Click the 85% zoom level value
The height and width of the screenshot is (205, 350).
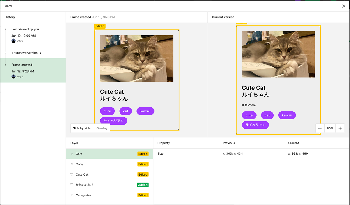pos(330,128)
